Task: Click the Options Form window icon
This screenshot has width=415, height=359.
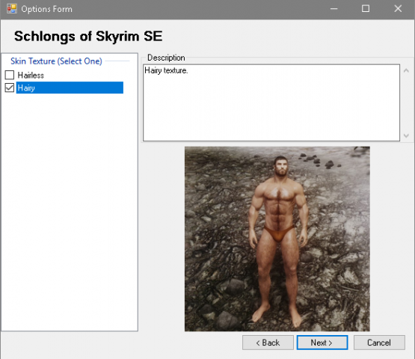Action: (12, 9)
